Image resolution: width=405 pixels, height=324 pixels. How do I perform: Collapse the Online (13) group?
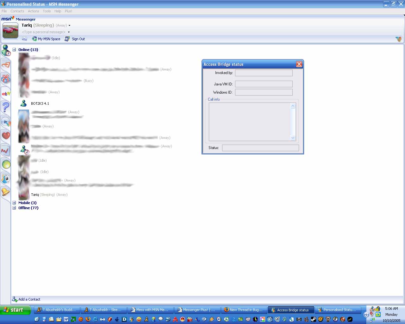coord(14,50)
